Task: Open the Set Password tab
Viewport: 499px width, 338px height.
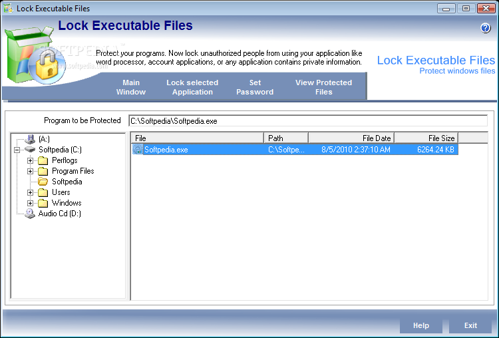Action: (255, 87)
